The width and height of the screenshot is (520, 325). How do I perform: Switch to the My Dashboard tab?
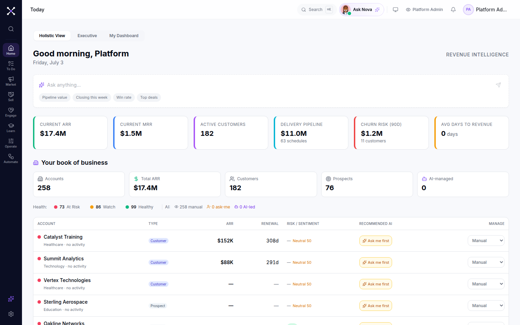click(x=124, y=36)
